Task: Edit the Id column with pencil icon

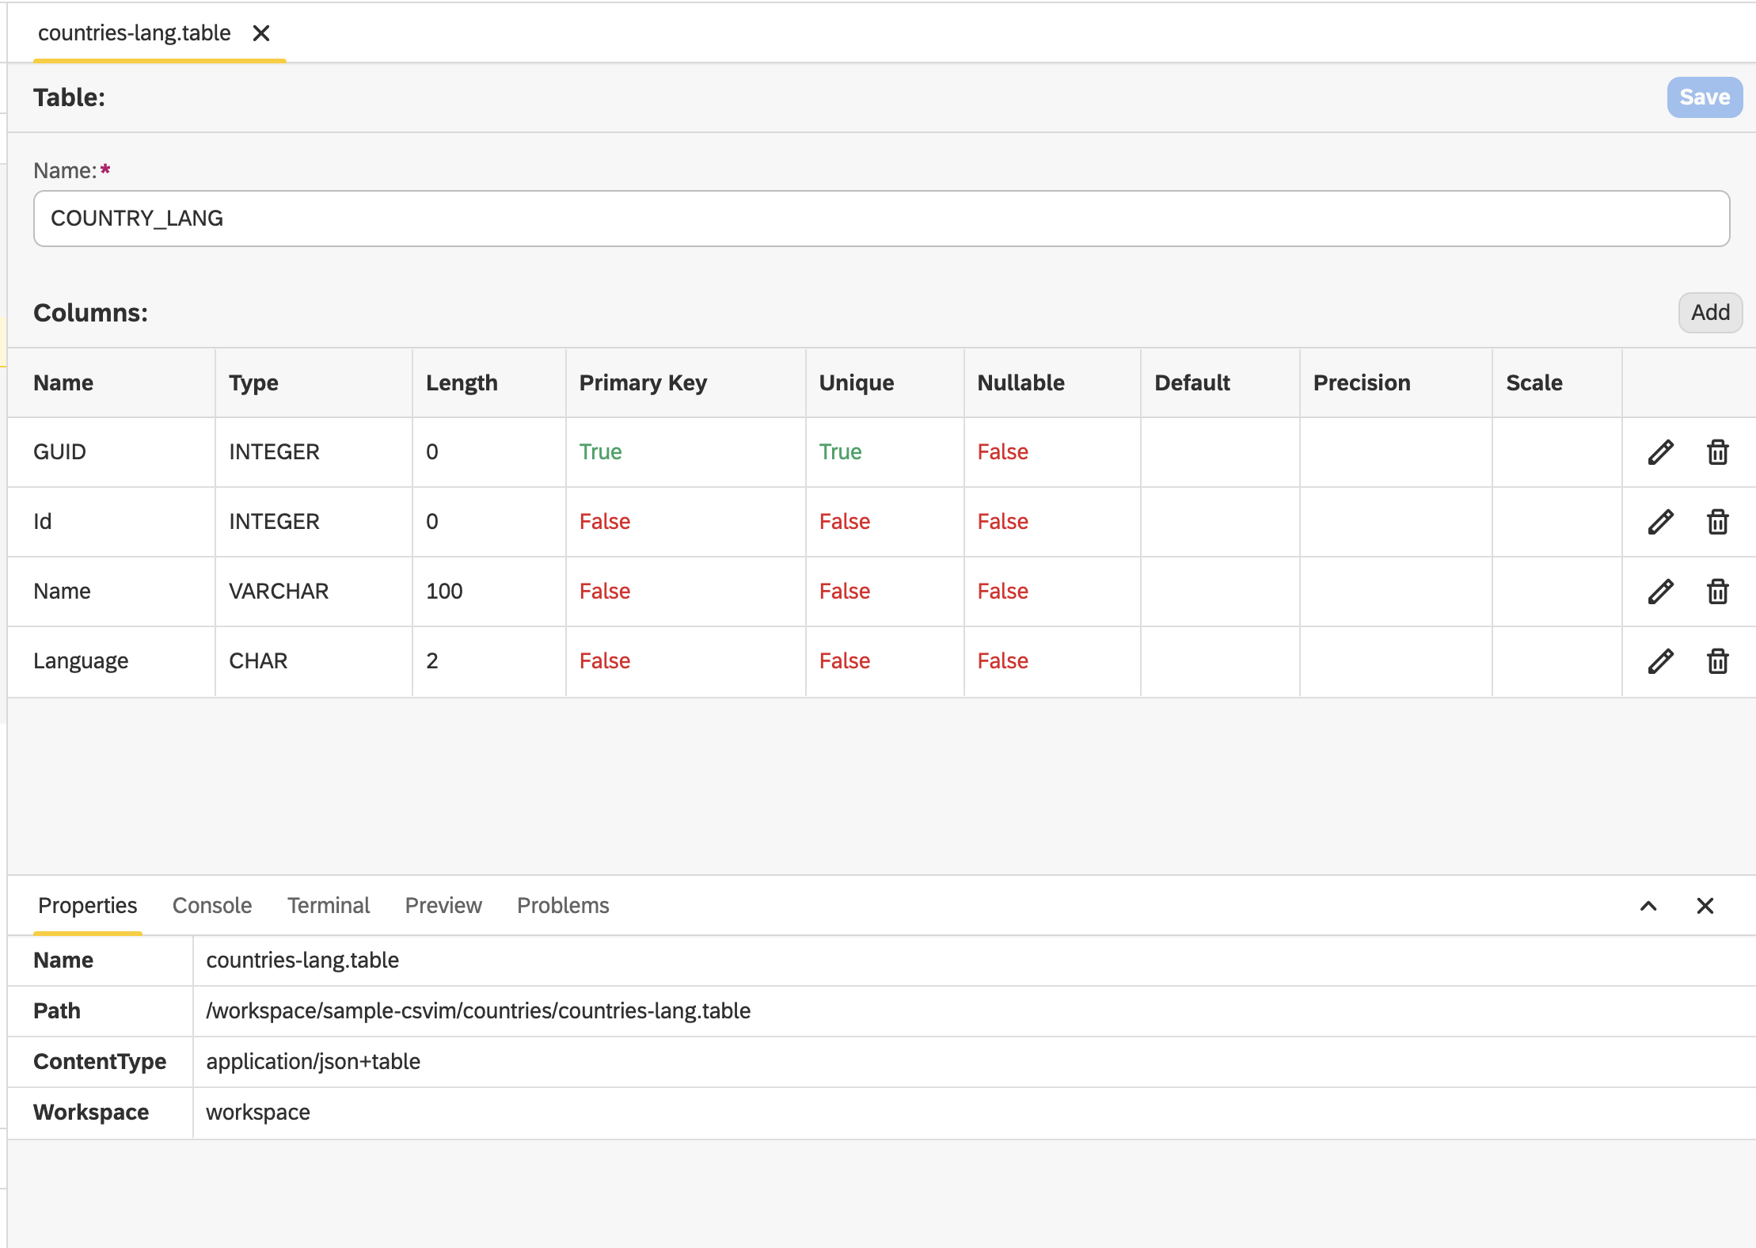Action: [x=1660, y=522]
